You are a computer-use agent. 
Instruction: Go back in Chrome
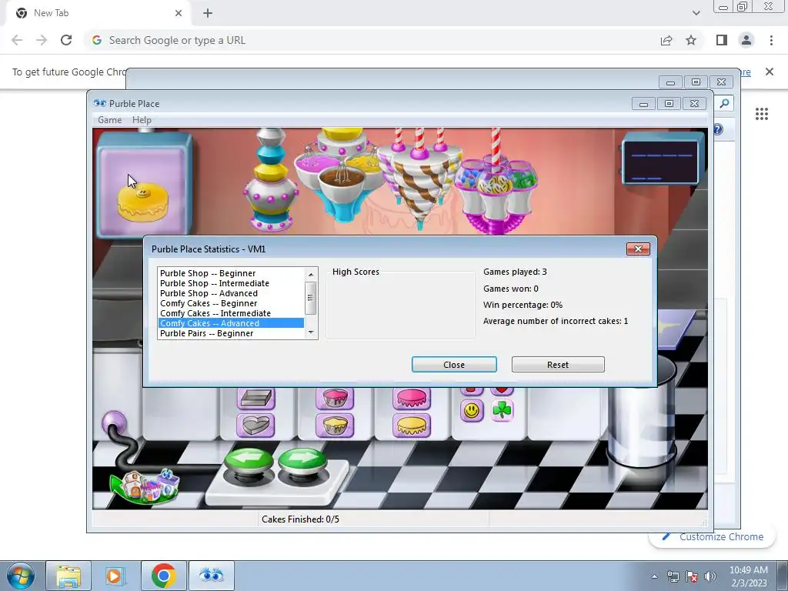click(x=17, y=40)
